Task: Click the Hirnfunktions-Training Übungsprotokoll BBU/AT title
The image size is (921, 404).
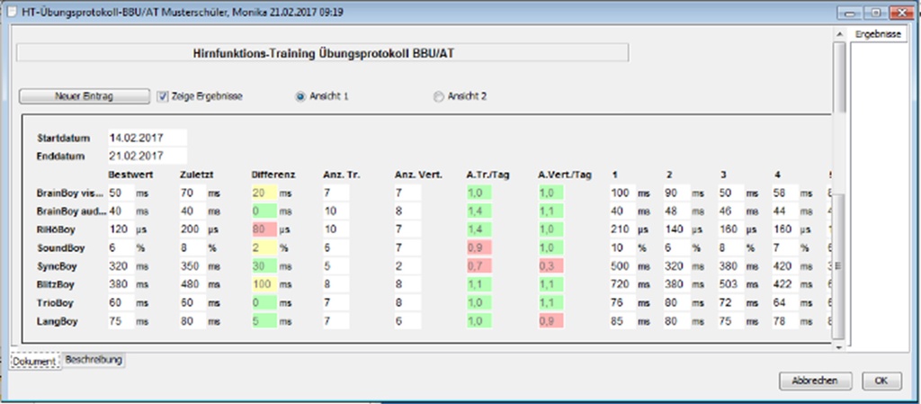Action: point(323,53)
